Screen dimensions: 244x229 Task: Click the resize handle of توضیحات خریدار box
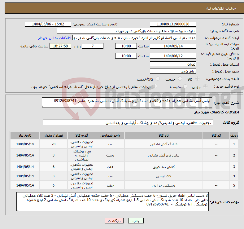click(18, 210)
